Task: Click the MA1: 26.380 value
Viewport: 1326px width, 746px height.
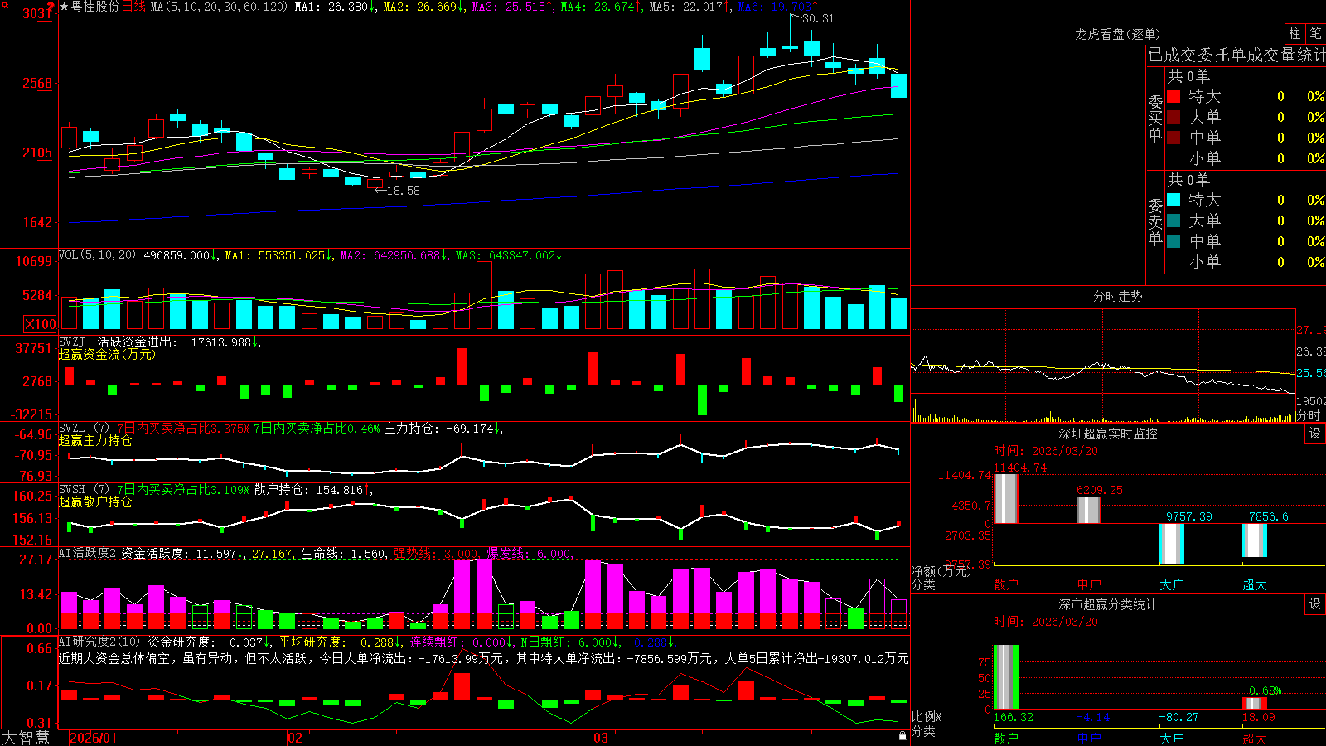Action: tap(336, 7)
